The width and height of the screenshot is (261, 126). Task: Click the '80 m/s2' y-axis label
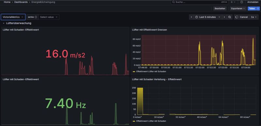tap(136, 39)
